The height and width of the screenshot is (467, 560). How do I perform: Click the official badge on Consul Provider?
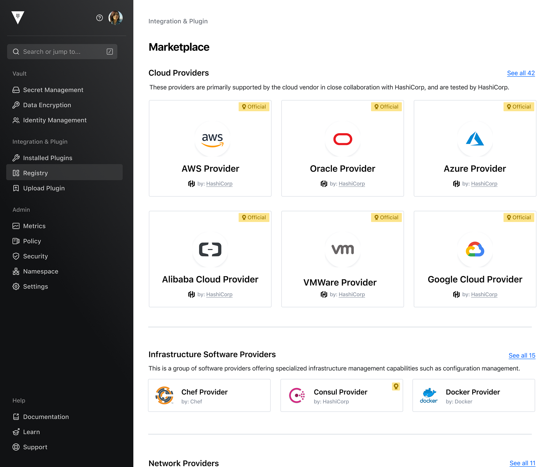[x=396, y=386]
